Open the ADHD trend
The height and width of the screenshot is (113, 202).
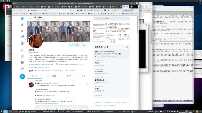111,63
